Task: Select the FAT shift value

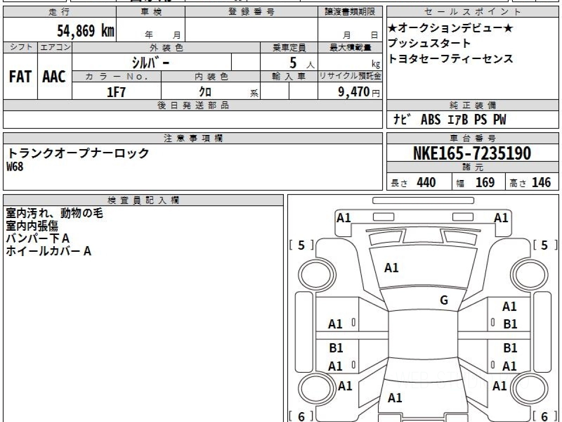Action: [20, 76]
